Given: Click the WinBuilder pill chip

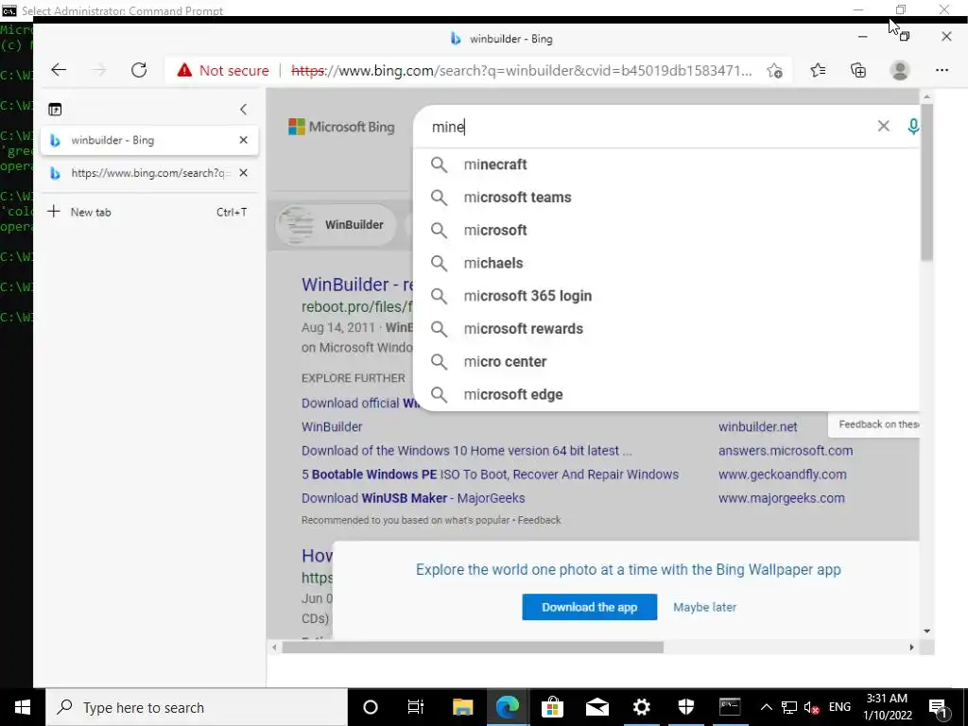Looking at the screenshot, I should pyautogui.click(x=336, y=225).
